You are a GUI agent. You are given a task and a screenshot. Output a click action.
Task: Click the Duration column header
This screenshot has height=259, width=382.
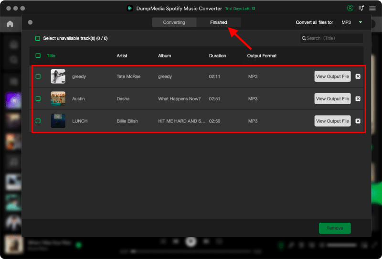coord(217,55)
